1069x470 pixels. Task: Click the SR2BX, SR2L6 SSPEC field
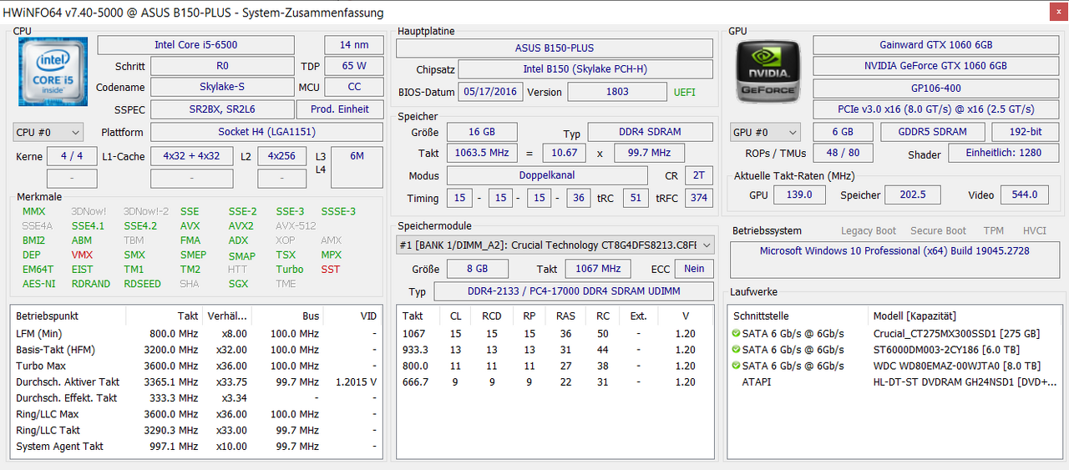(x=221, y=109)
